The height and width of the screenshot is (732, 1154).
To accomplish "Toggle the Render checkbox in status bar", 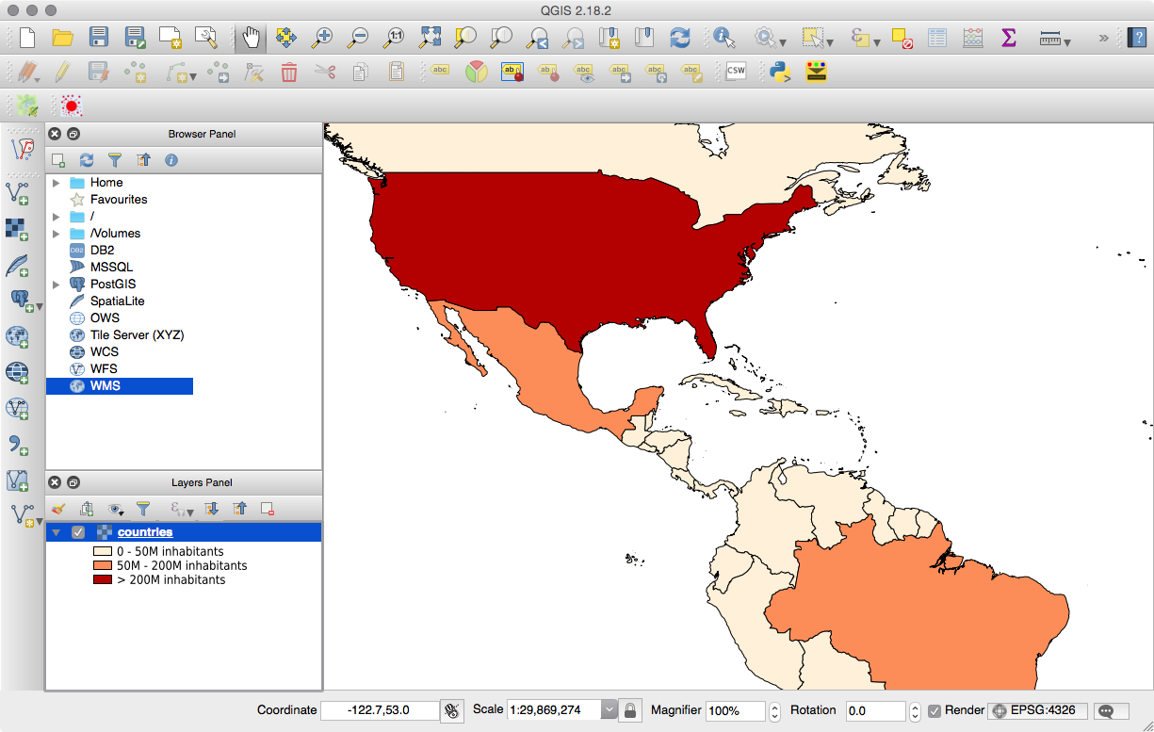I will coord(934,710).
